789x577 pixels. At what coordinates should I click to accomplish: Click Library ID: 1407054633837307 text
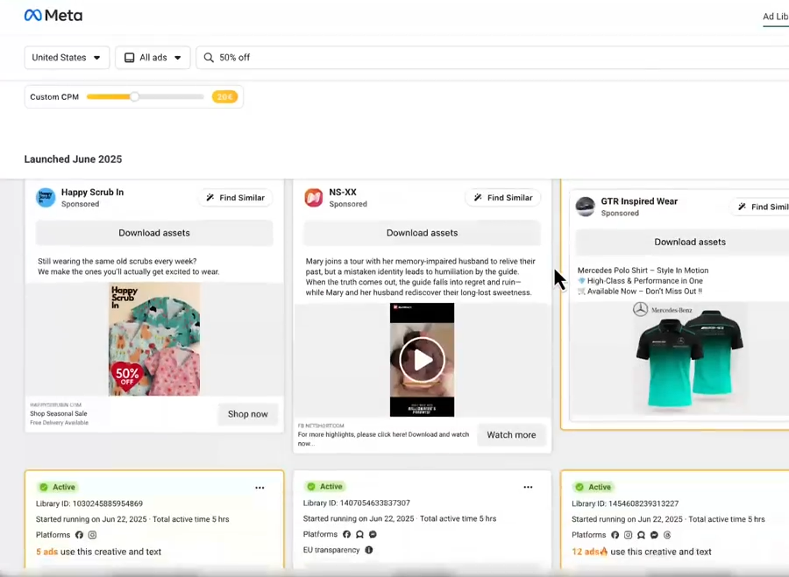pos(357,503)
